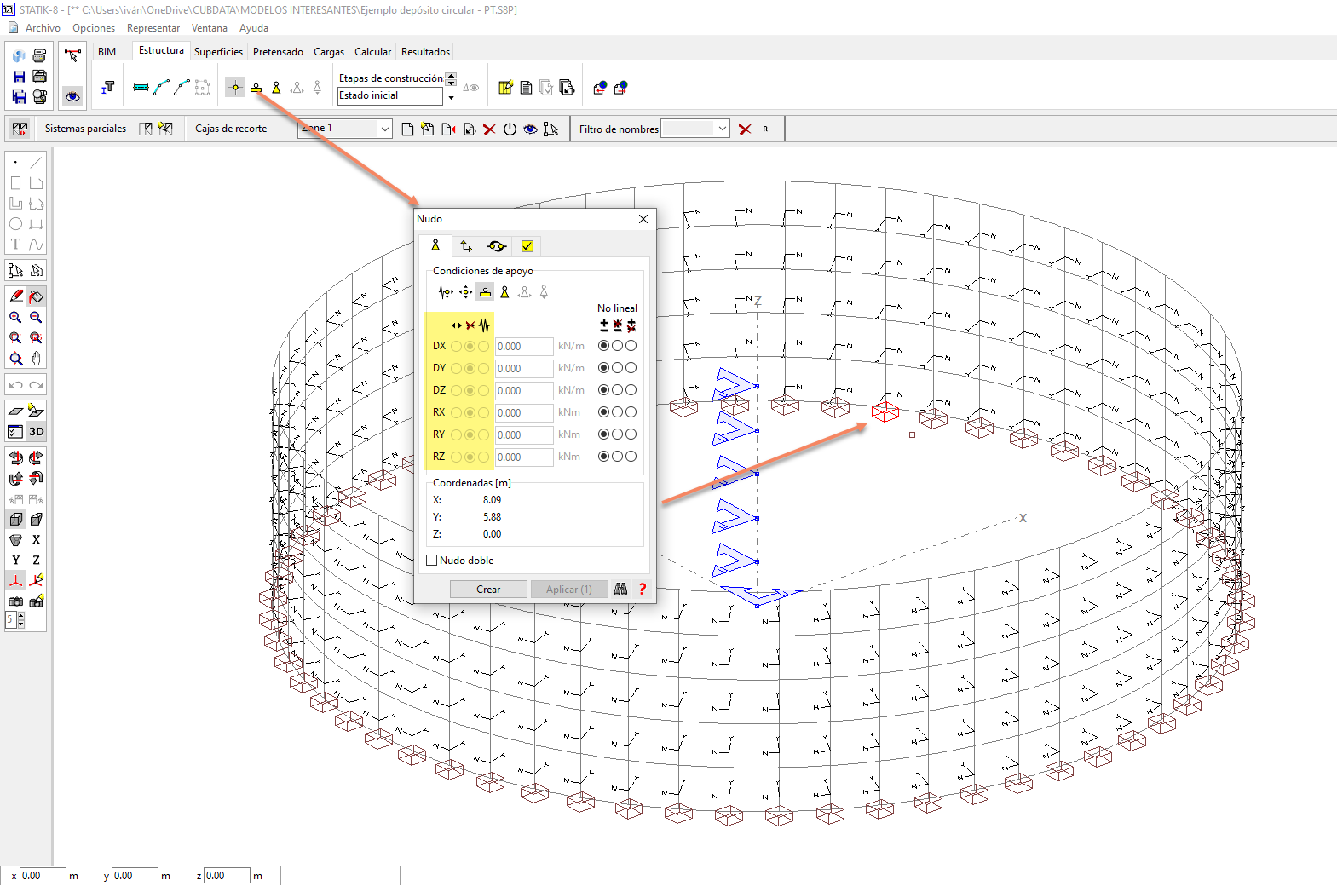Click the spring support condition icon in dialog
Screen dimensions: 1337x886
point(445,292)
